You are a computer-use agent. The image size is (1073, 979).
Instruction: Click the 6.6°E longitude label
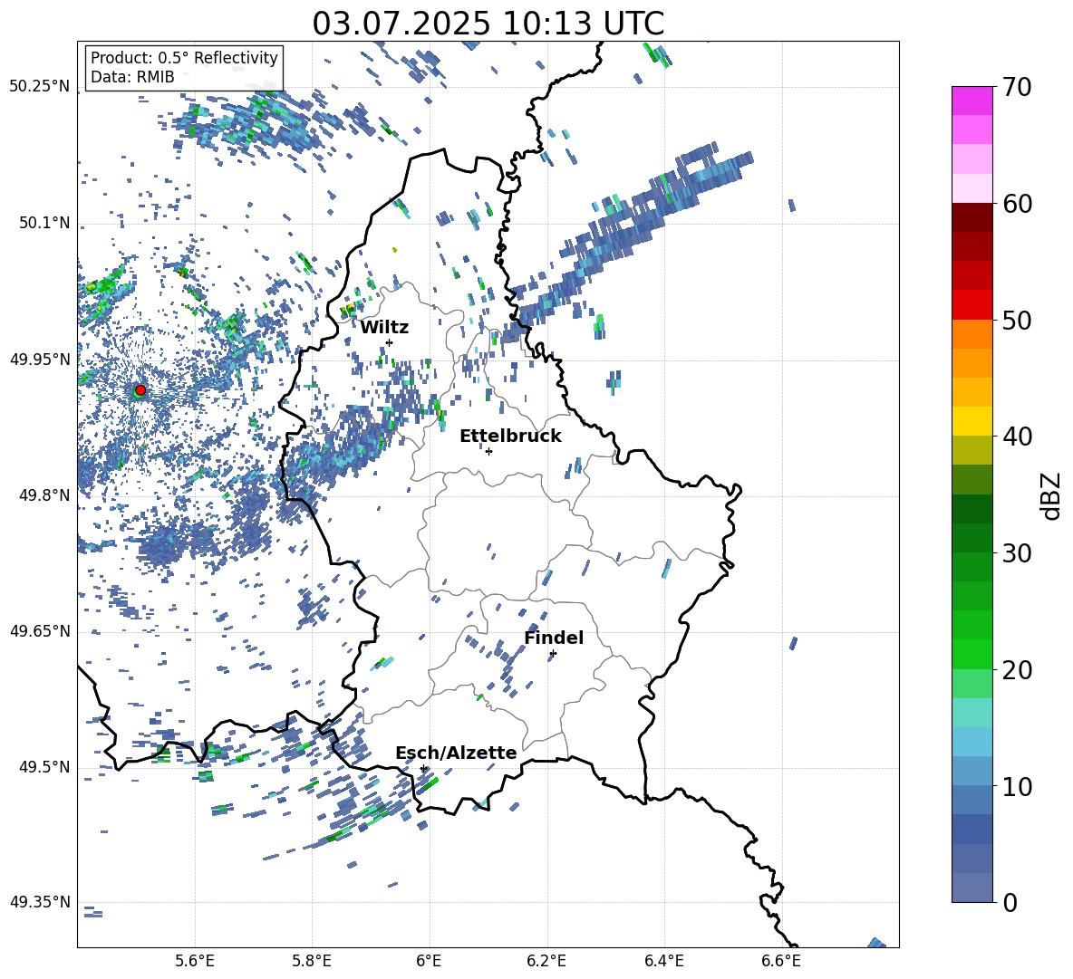781,961
